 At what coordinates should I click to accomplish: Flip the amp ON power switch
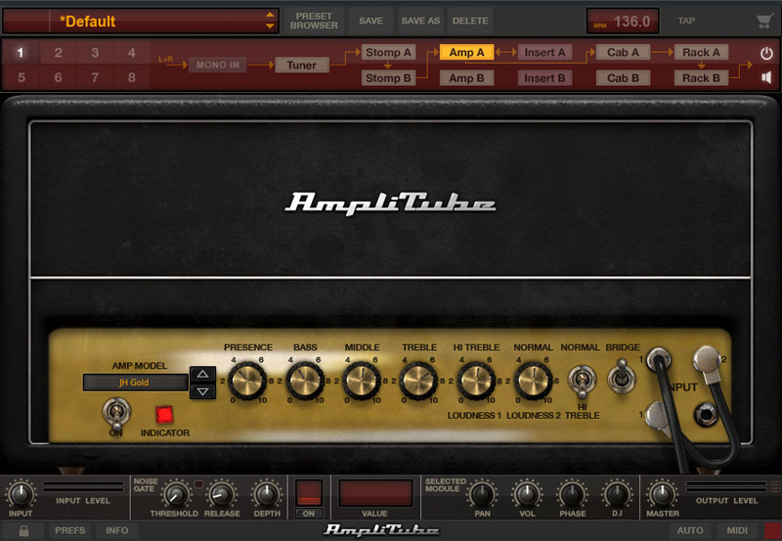[x=116, y=414]
